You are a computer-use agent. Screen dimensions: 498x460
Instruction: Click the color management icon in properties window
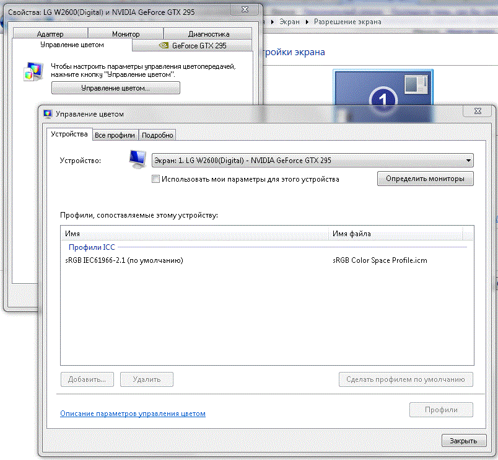[33, 71]
